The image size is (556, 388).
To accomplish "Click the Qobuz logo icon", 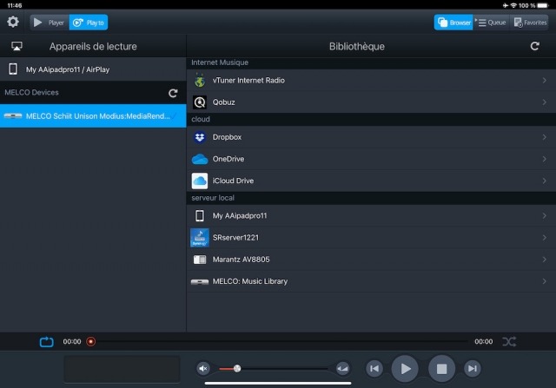I will point(200,102).
